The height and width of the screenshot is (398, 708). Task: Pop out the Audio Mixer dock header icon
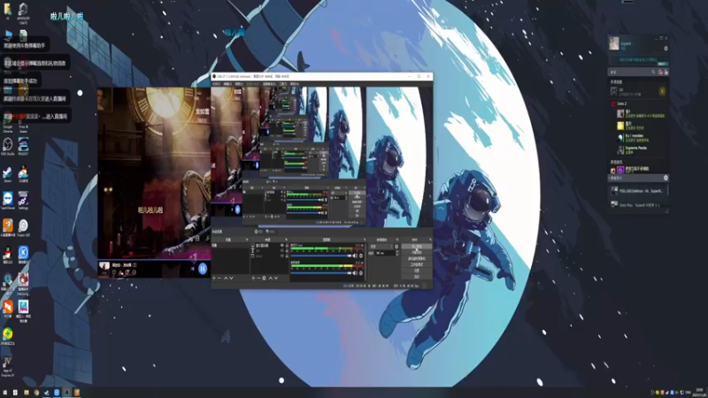[365, 240]
